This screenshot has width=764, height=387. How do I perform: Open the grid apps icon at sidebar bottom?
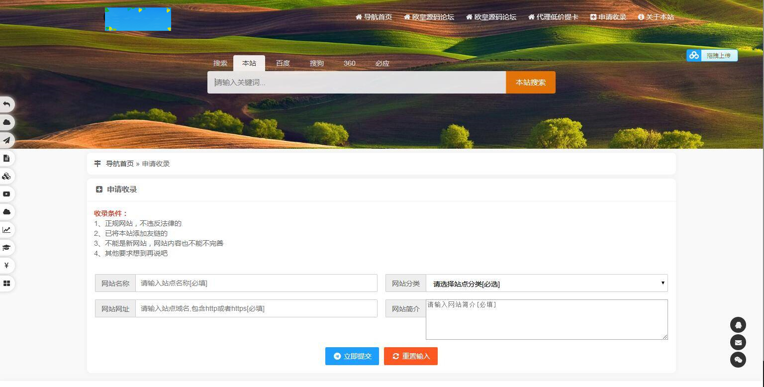pos(6,284)
